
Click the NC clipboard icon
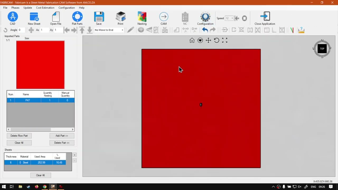(x=185, y=17)
